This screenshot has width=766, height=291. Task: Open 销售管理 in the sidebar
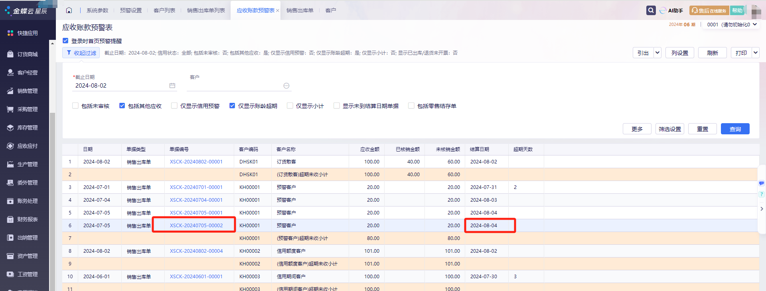[23, 91]
